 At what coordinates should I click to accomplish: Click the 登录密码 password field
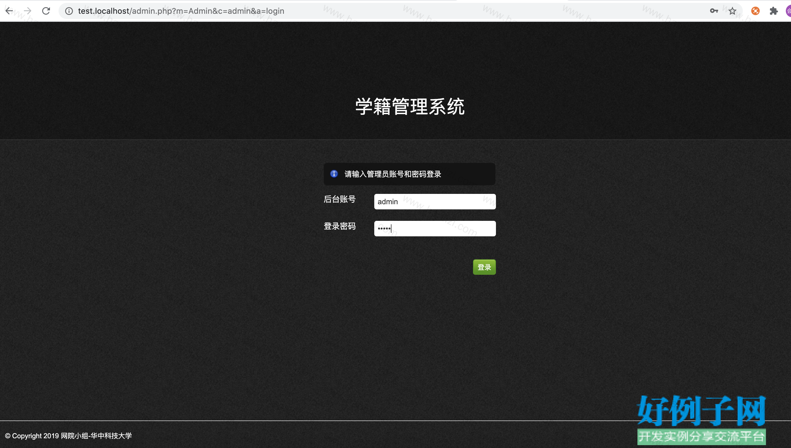435,229
